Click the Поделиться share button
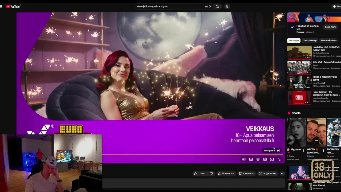This screenshot has height=192, width=341. [x=226, y=174]
